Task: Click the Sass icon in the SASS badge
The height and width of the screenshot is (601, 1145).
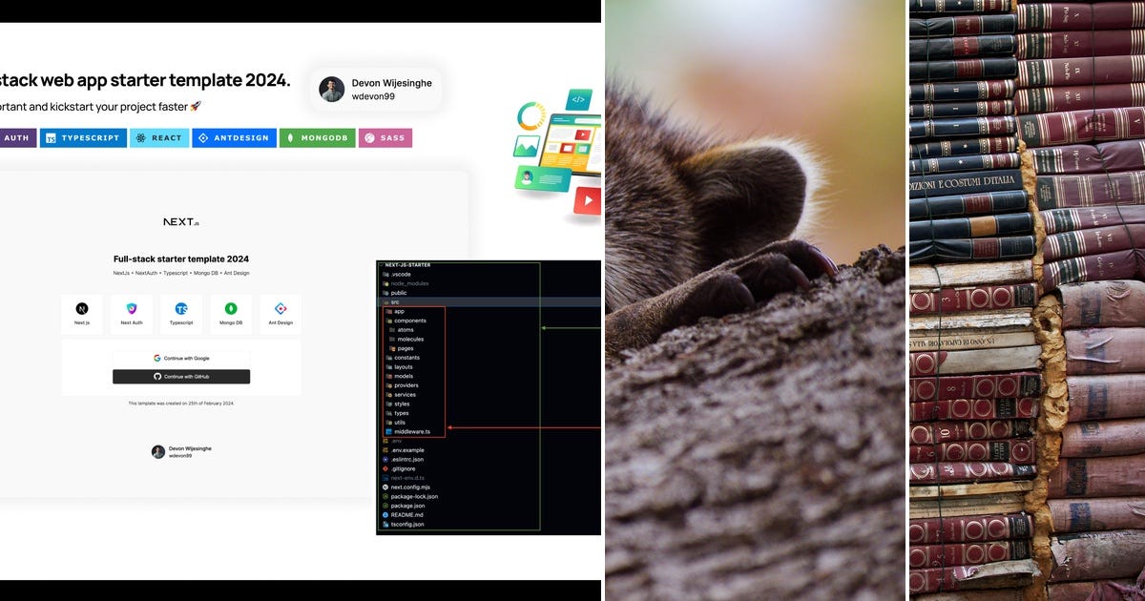Action: pos(370,137)
